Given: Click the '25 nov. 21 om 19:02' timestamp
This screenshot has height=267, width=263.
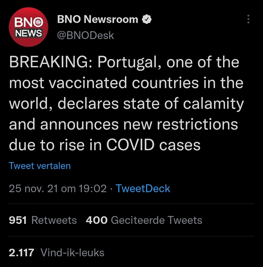Looking at the screenshot, I should pyautogui.click(x=57, y=189).
